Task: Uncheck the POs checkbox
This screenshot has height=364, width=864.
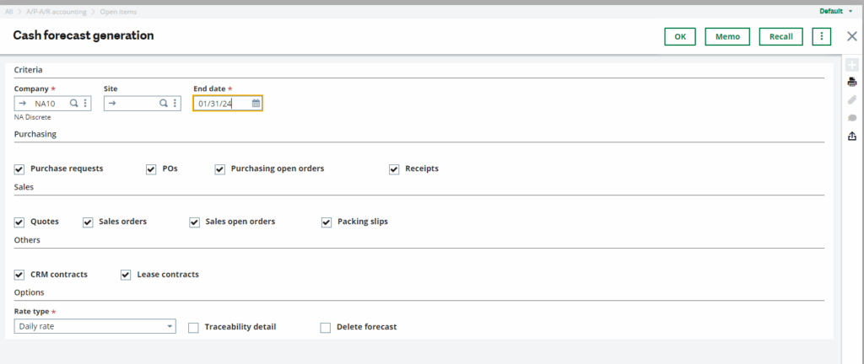Action: (151, 169)
